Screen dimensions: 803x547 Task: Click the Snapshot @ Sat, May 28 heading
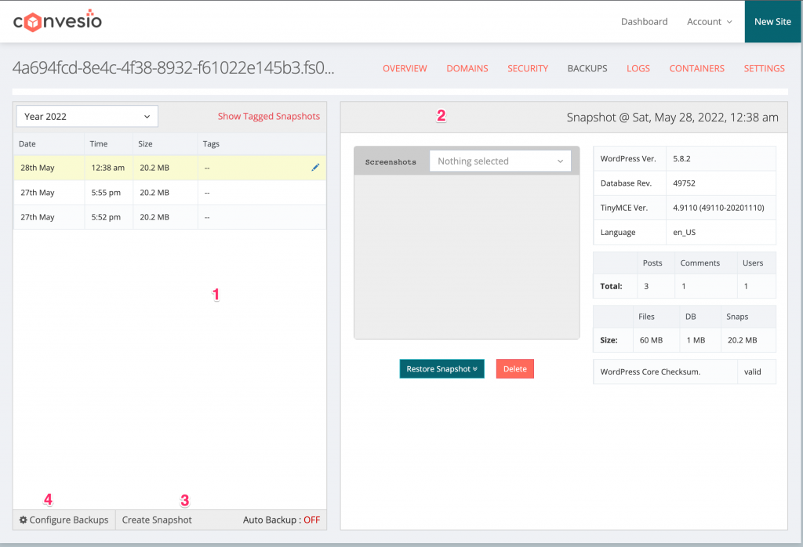tap(672, 118)
